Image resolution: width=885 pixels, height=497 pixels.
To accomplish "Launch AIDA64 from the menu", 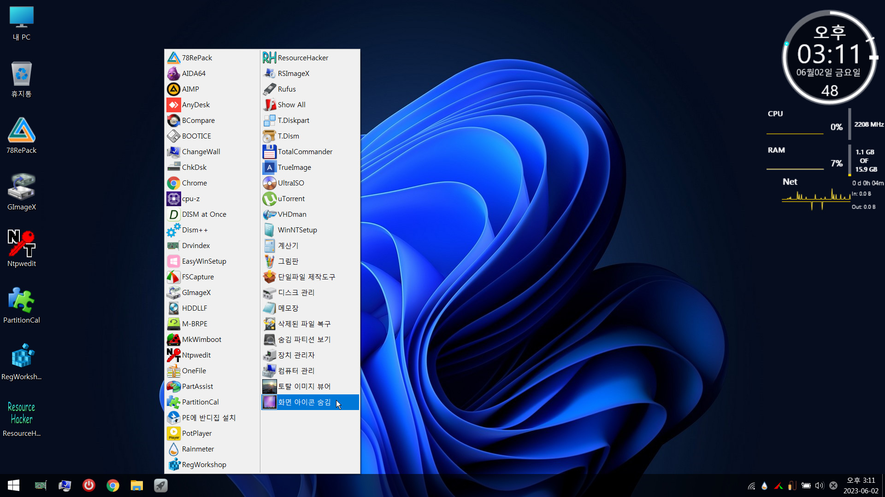I will [212, 74].
